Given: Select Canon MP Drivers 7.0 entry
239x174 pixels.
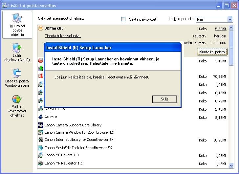Looking at the screenshot, I should pyautogui.click(x=61, y=155).
